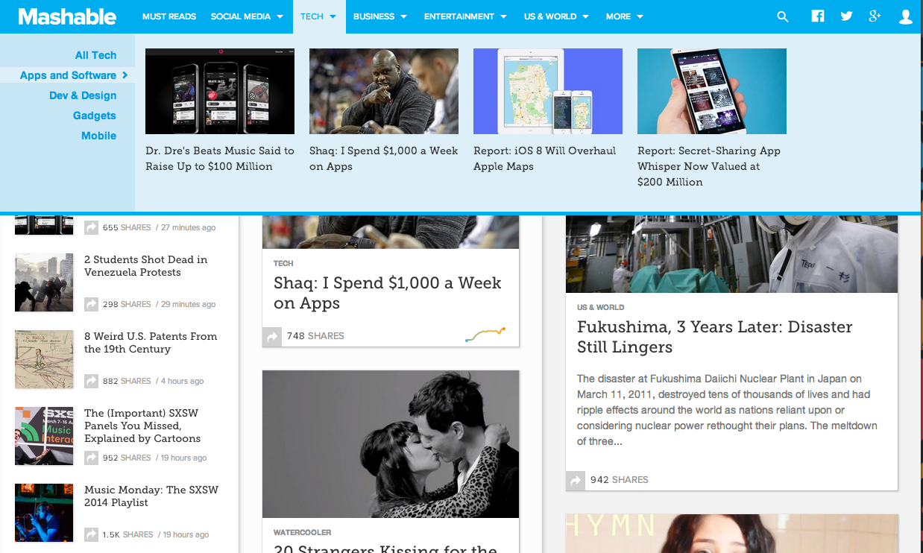The width and height of the screenshot is (923, 553).
Task: Open Whisper valued at $200 Million link
Action: tap(709, 166)
